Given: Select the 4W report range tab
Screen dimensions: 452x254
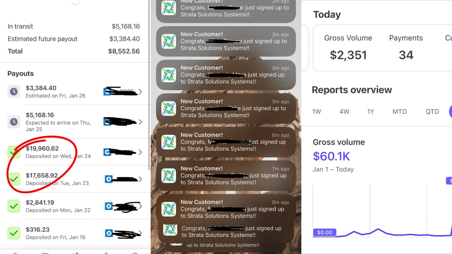Looking at the screenshot, I should (344, 112).
